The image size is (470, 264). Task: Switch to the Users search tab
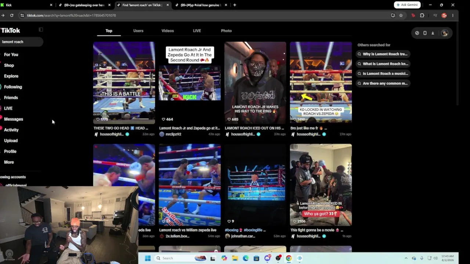tap(138, 31)
